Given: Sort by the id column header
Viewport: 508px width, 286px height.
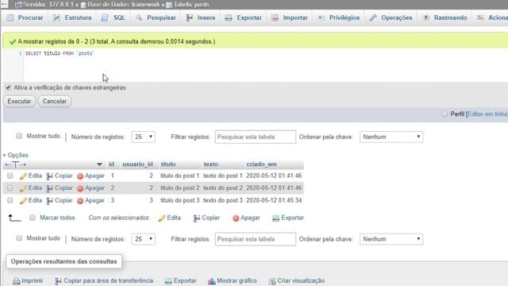Looking at the screenshot, I should pos(111,164).
